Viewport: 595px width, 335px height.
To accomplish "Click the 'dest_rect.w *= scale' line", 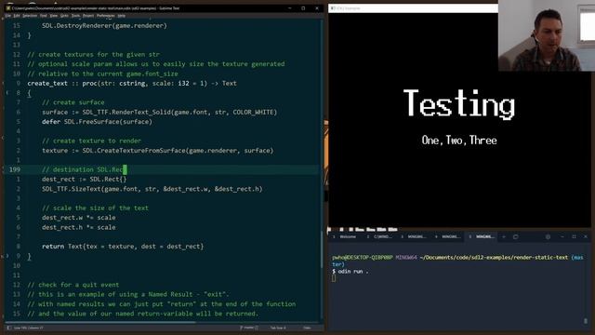I will tap(79, 217).
